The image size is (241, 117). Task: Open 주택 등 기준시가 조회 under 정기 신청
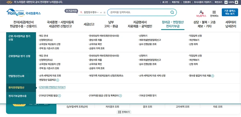tap(49, 48)
